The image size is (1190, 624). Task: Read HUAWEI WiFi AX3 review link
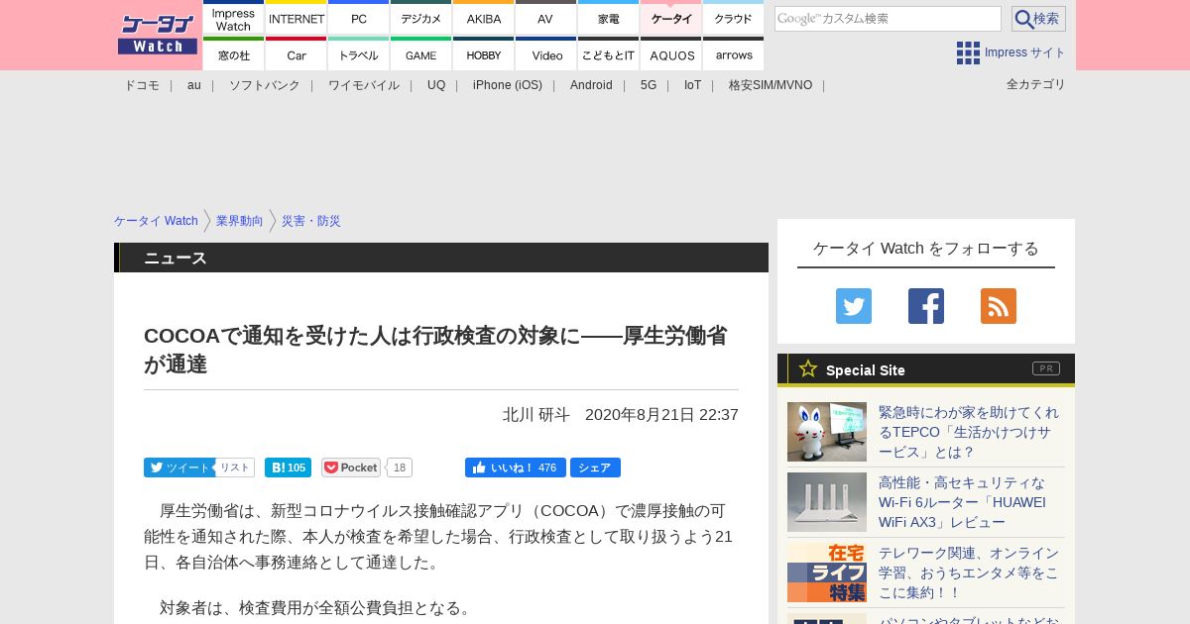coord(962,502)
